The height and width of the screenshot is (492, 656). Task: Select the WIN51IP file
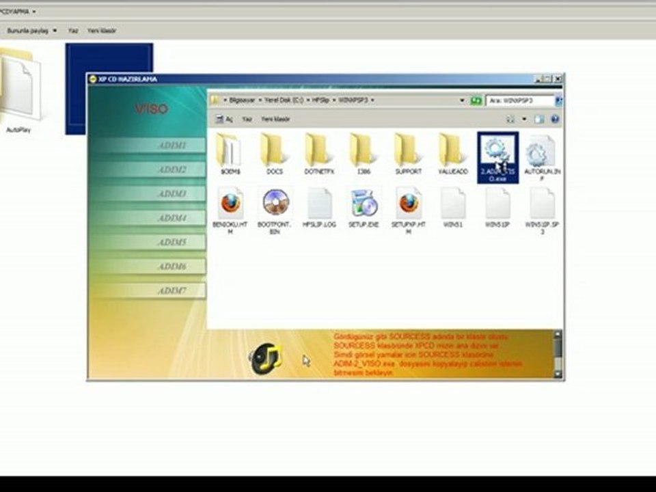click(x=498, y=208)
